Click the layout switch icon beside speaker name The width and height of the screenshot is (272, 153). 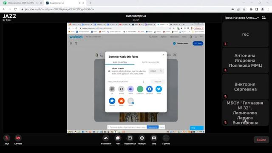(x=263, y=18)
